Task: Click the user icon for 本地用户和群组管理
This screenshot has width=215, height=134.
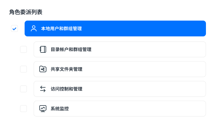Action: [34, 28]
